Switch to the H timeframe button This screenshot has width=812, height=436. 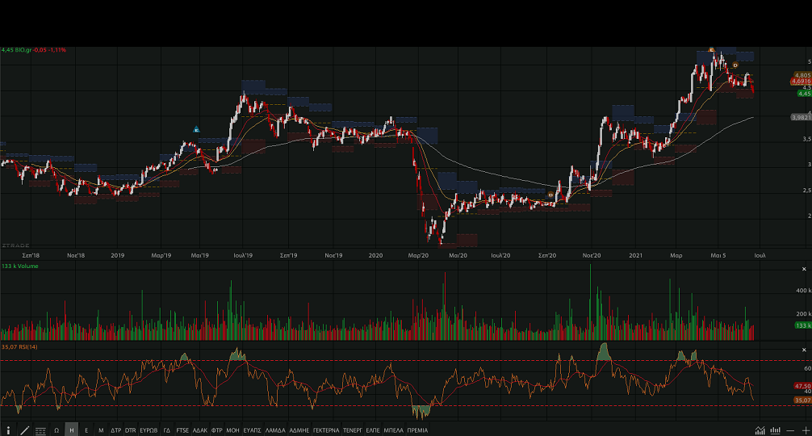click(72, 430)
